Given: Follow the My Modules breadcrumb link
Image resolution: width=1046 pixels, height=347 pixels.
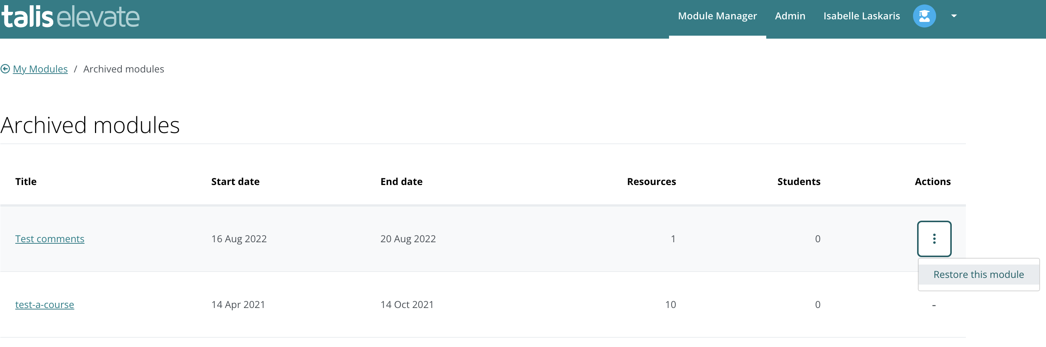Looking at the screenshot, I should pos(40,69).
